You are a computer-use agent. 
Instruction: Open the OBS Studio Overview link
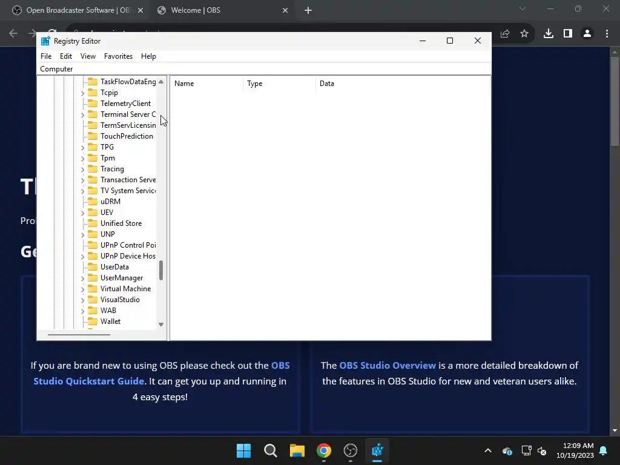(387, 365)
